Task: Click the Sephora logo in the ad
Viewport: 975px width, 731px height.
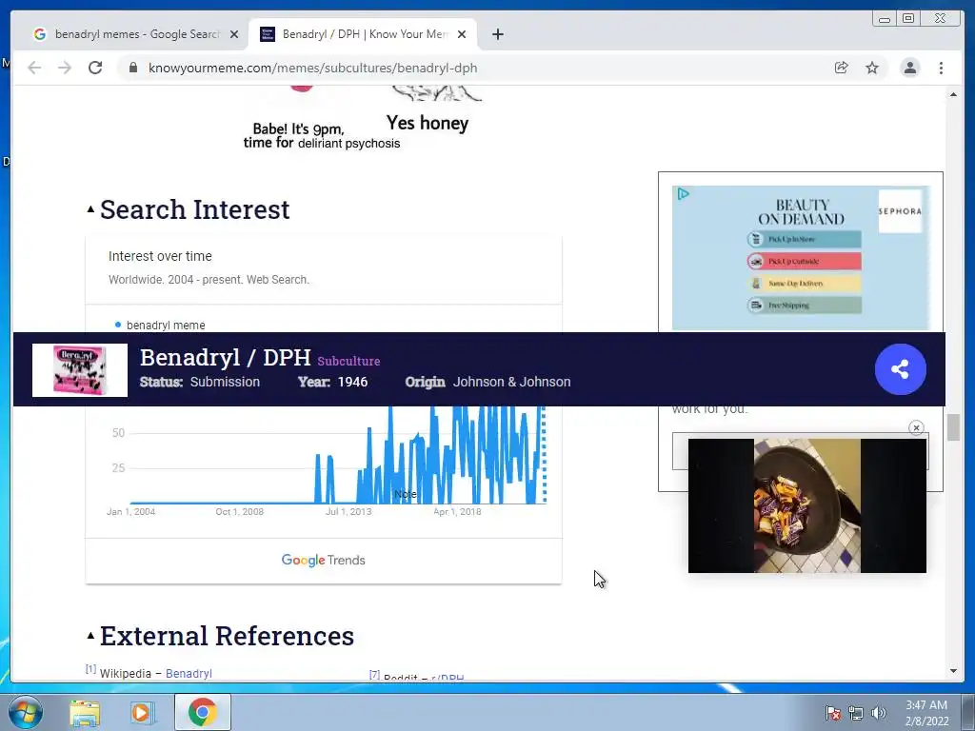Action: coord(900,211)
